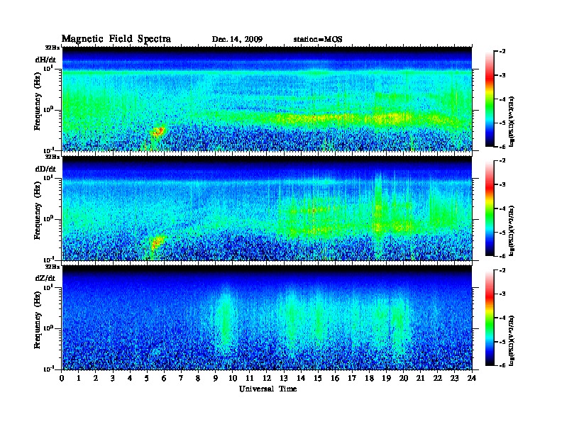Click the 'station=MOS' label
This screenshot has height=434, width=562.
pos(318,39)
